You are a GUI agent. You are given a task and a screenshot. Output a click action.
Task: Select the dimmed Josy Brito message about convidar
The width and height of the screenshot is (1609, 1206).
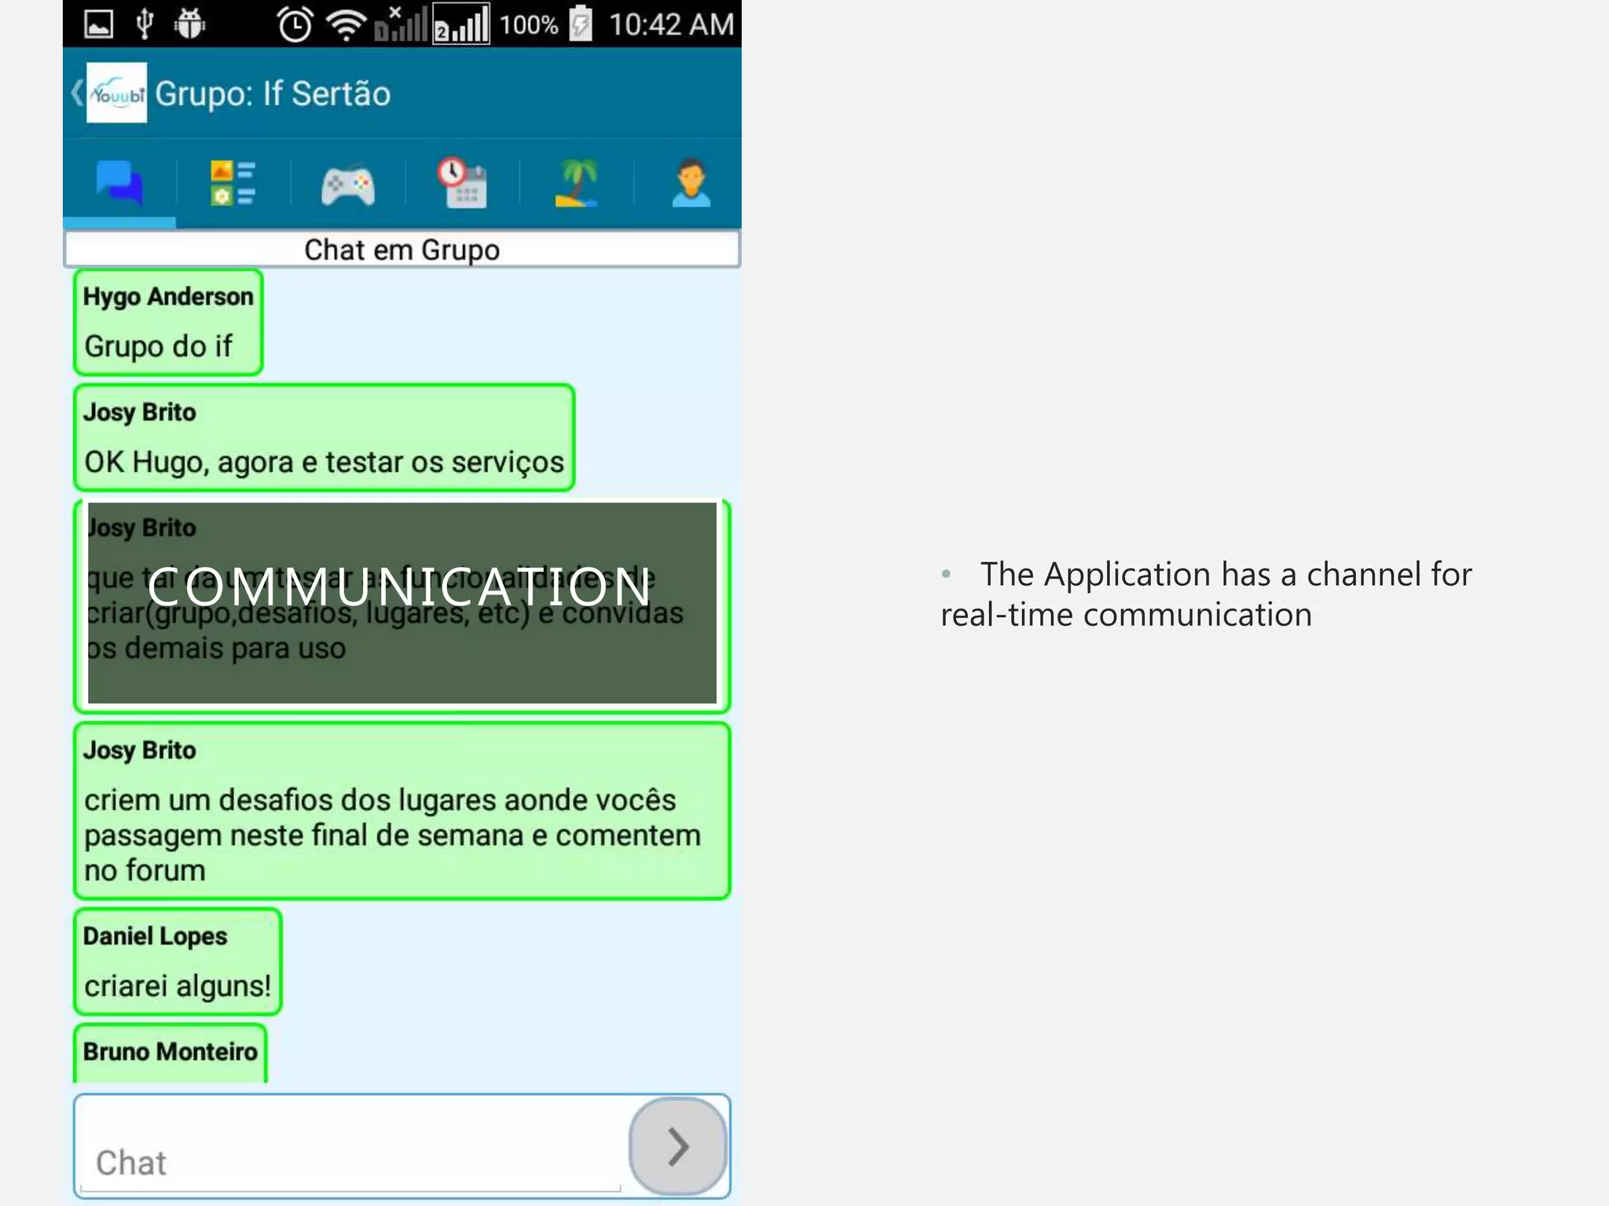[402, 606]
